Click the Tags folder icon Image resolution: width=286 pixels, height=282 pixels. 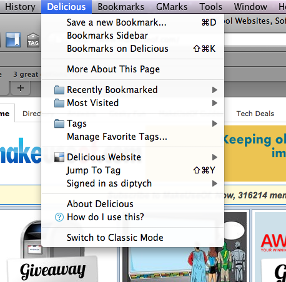pos(59,124)
